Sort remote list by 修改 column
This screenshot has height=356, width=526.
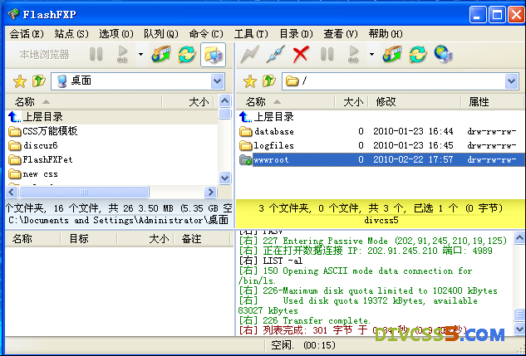click(415, 102)
